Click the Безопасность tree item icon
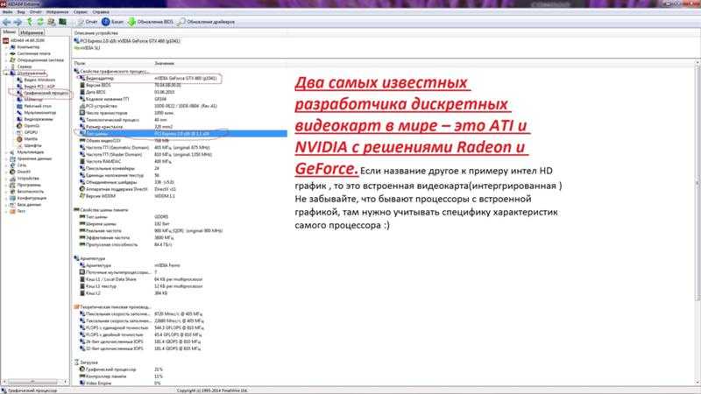701x394 pixels. [x=12, y=191]
